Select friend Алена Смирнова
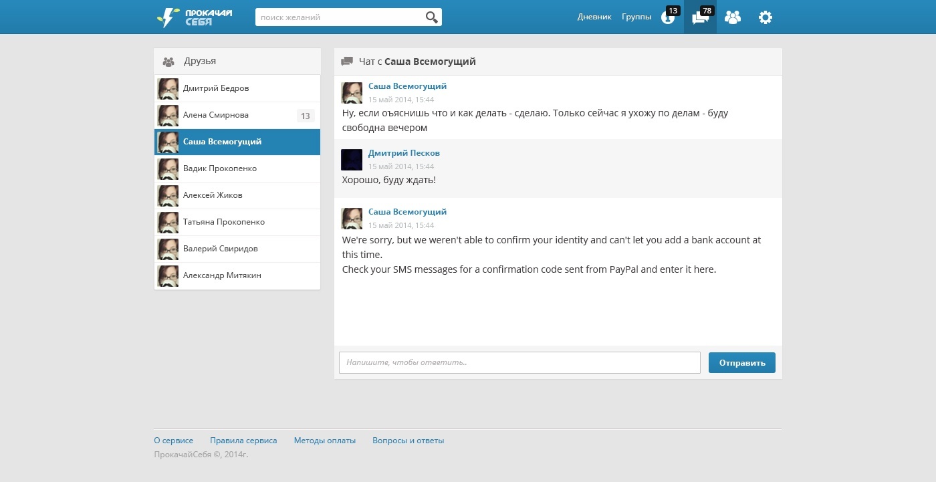The width and height of the screenshot is (936, 482). click(237, 115)
